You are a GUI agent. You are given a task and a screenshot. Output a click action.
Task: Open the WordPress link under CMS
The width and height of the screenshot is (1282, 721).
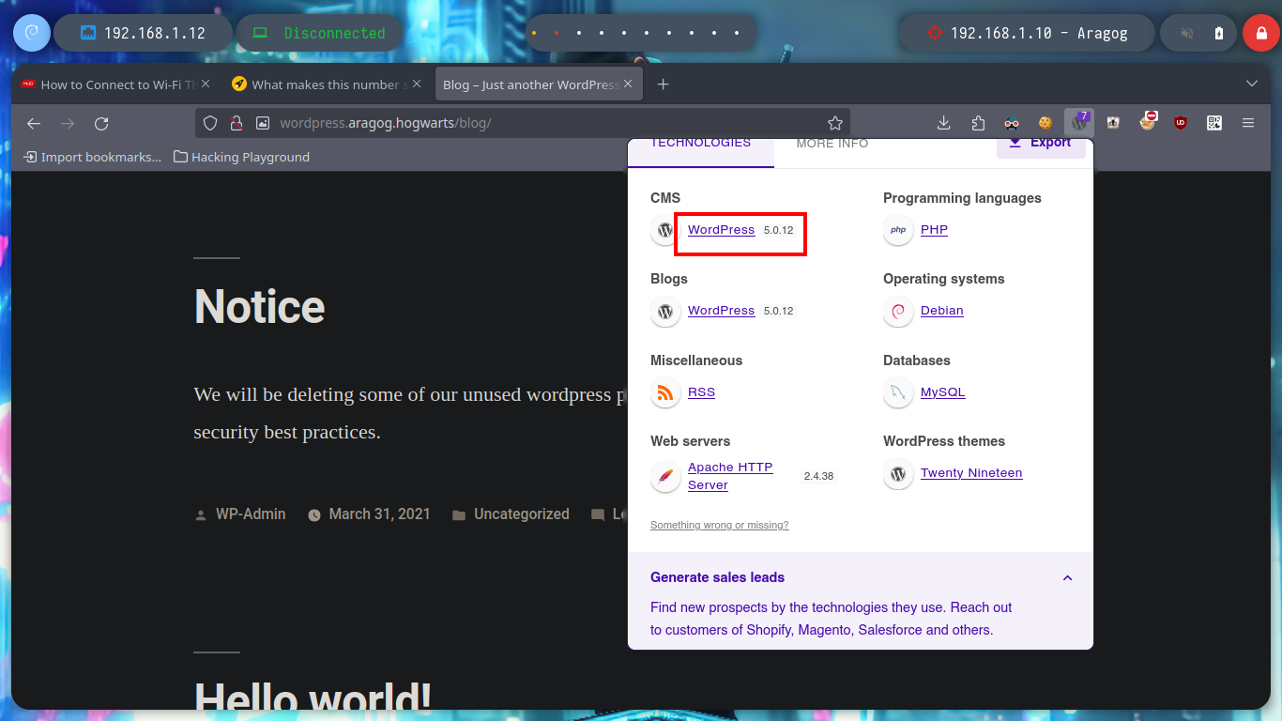[721, 229]
